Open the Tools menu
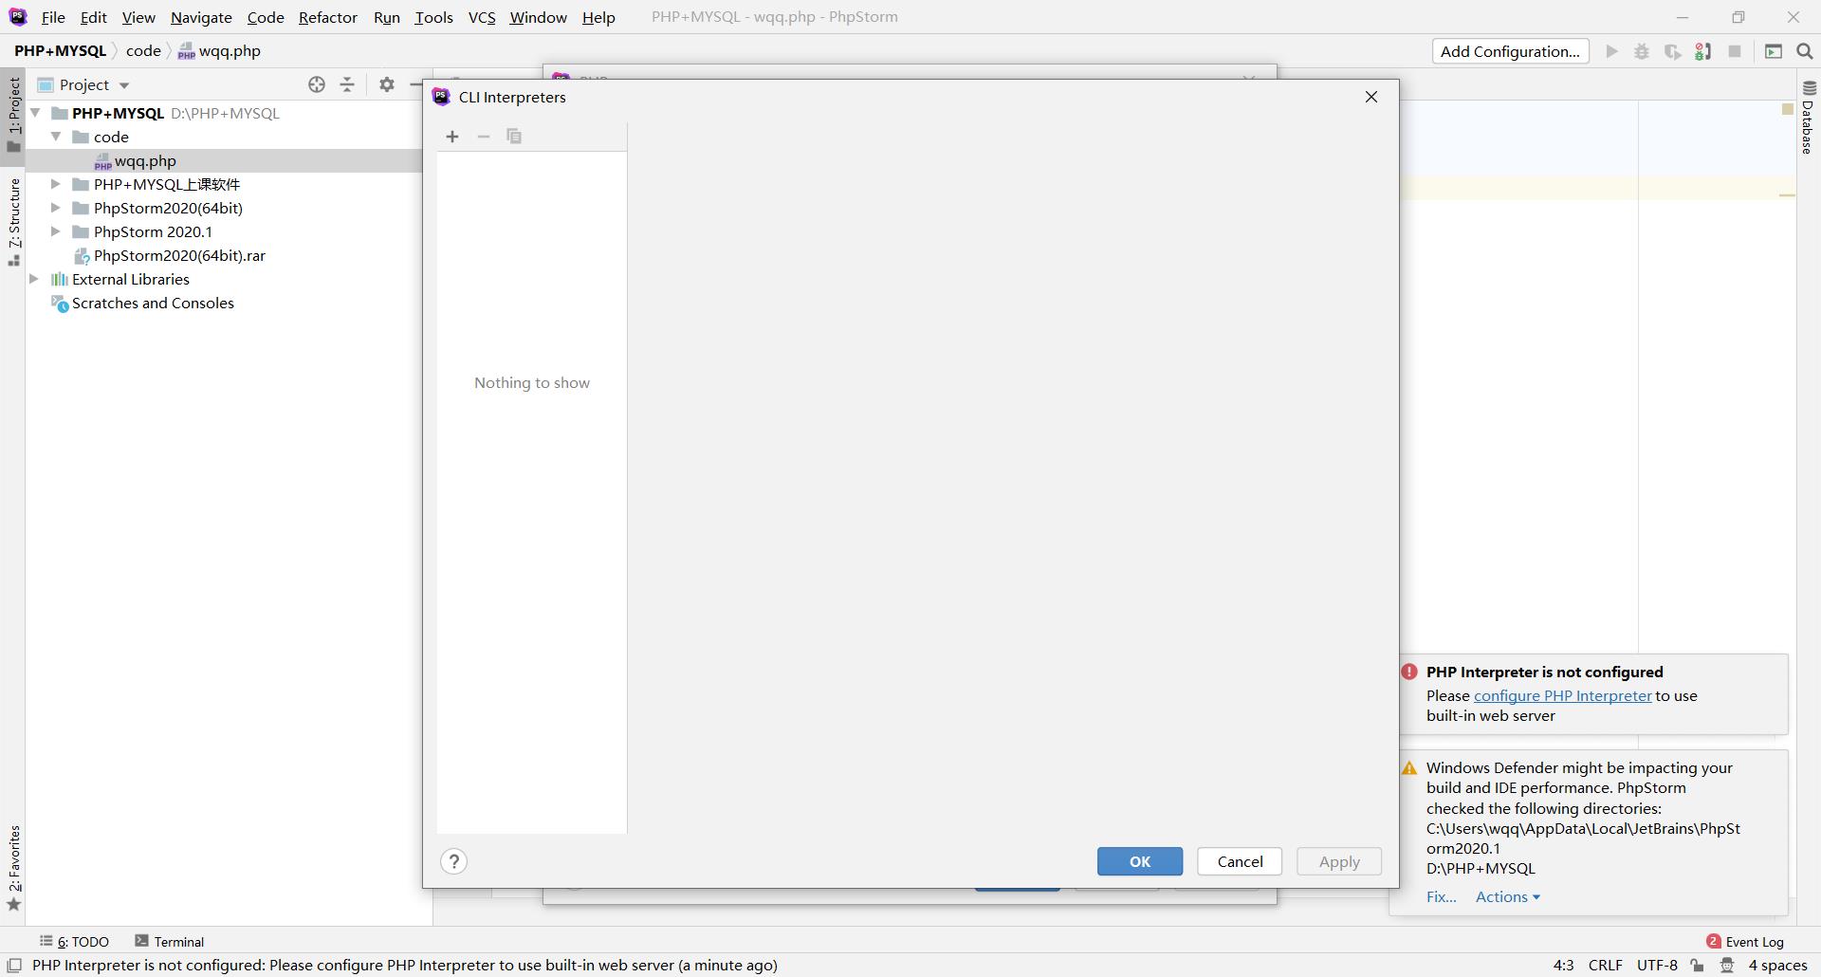 [x=433, y=17]
